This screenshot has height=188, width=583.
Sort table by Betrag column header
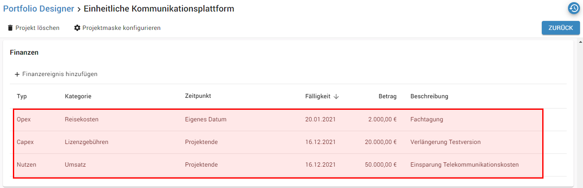click(x=388, y=96)
